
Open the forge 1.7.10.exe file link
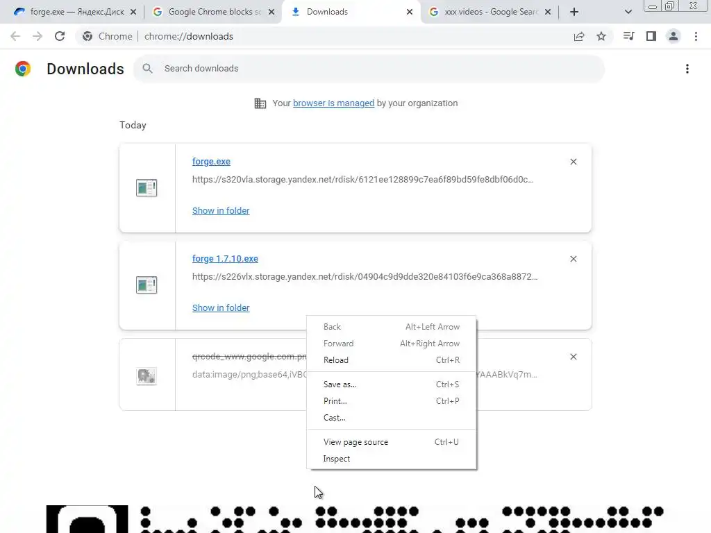(225, 258)
